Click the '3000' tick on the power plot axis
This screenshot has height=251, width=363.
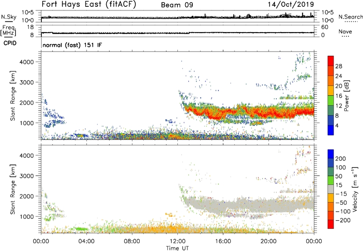[x=27, y=82]
